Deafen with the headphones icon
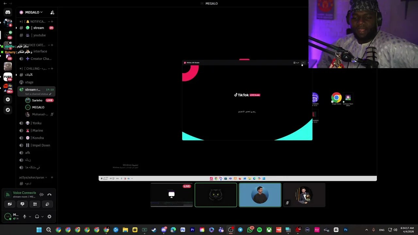The image size is (418, 235). 37,216
